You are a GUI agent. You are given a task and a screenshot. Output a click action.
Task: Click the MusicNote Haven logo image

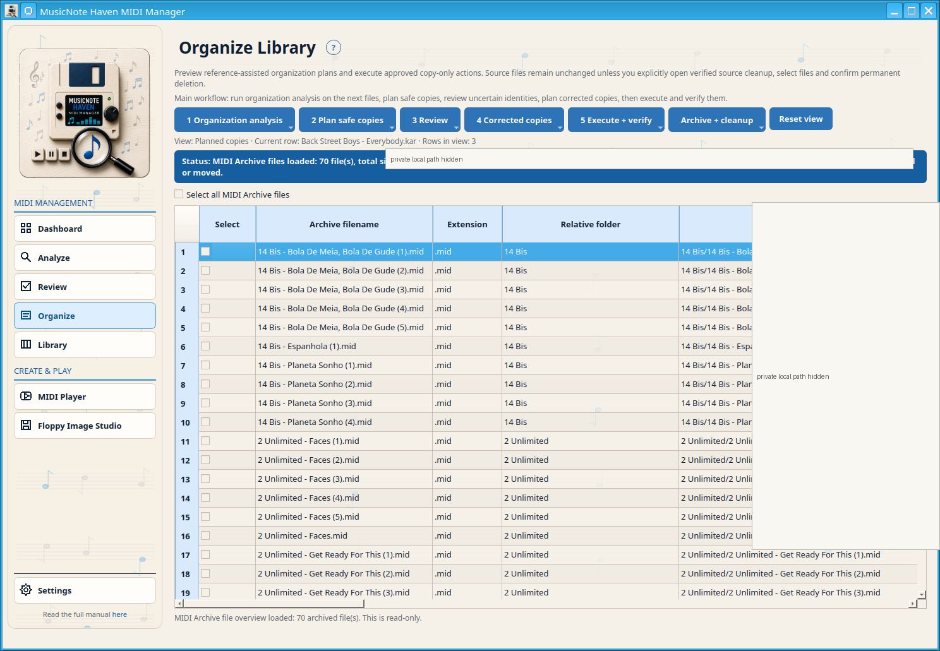[x=85, y=113]
